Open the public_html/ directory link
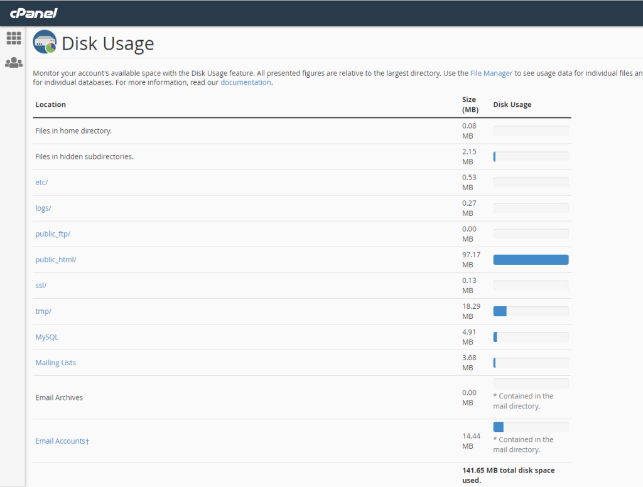The image size is (643, 487). (56, 259)
